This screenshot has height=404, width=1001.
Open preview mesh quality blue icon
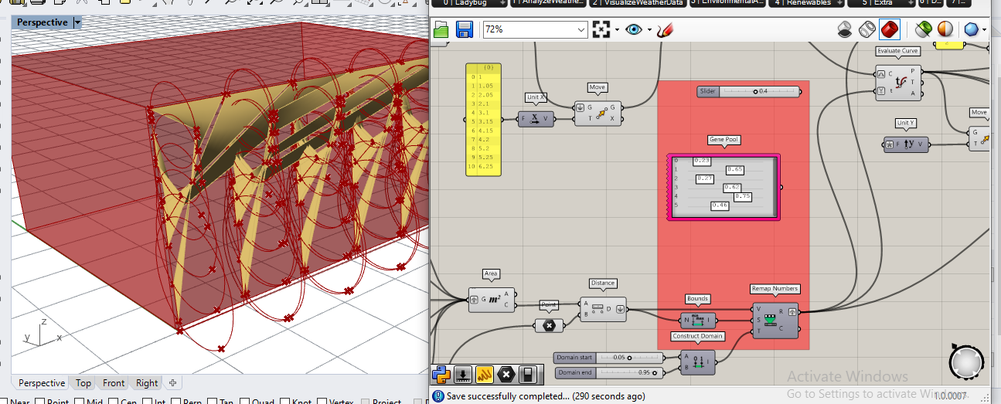pyautogui.click(x=972, y=30)
